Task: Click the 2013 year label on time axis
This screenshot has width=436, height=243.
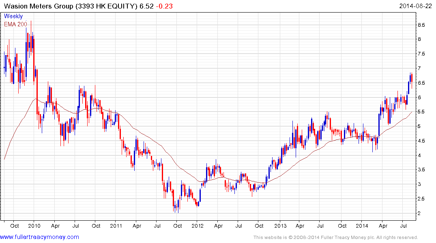Action: [x=280, y=226]
